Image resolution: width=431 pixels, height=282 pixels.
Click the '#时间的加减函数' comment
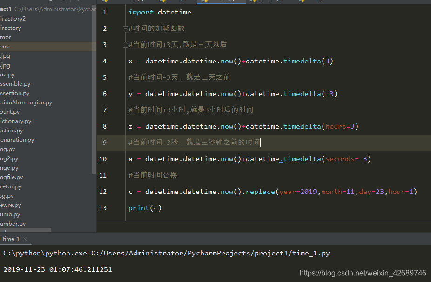(x=157, y=28)
